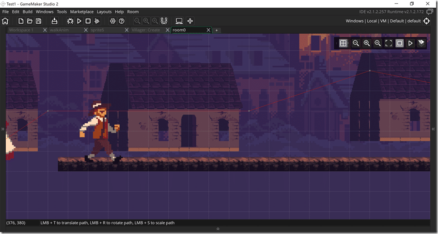Screen dimensions: 438x234
Task: Open the laptop mode icon
Action: click(x=179, y=21)
